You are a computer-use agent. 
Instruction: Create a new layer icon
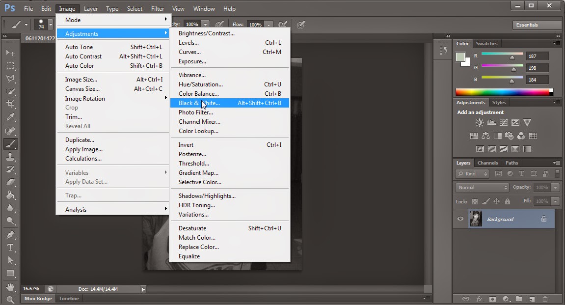532,299
